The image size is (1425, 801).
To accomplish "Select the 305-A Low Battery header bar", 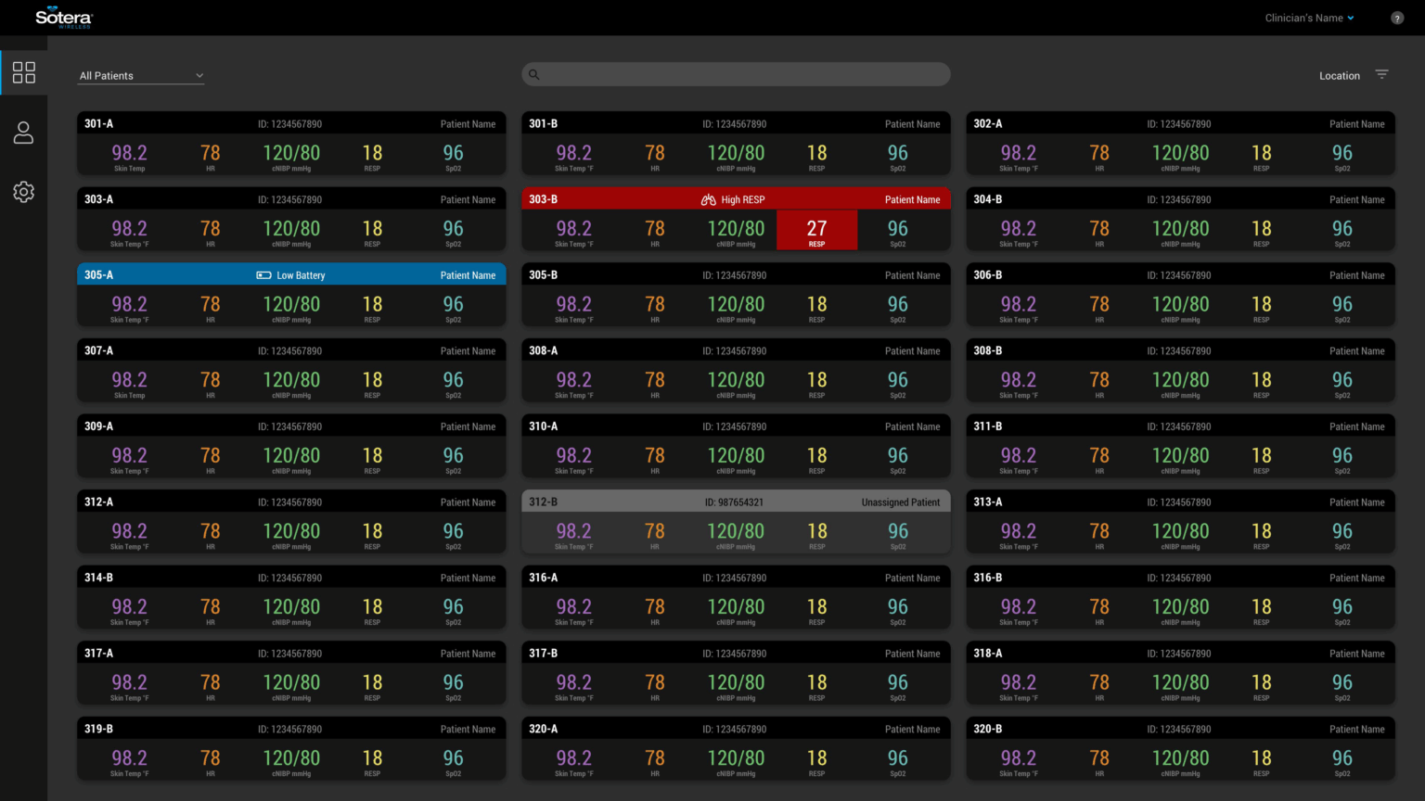I will 291,274.
